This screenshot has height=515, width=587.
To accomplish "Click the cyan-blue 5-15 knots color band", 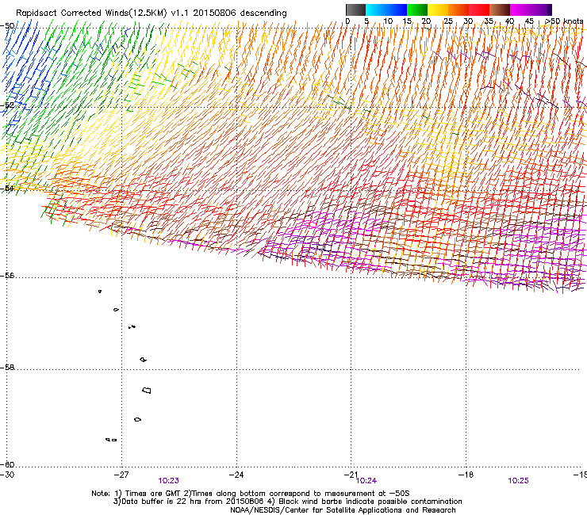I will 386,10.
